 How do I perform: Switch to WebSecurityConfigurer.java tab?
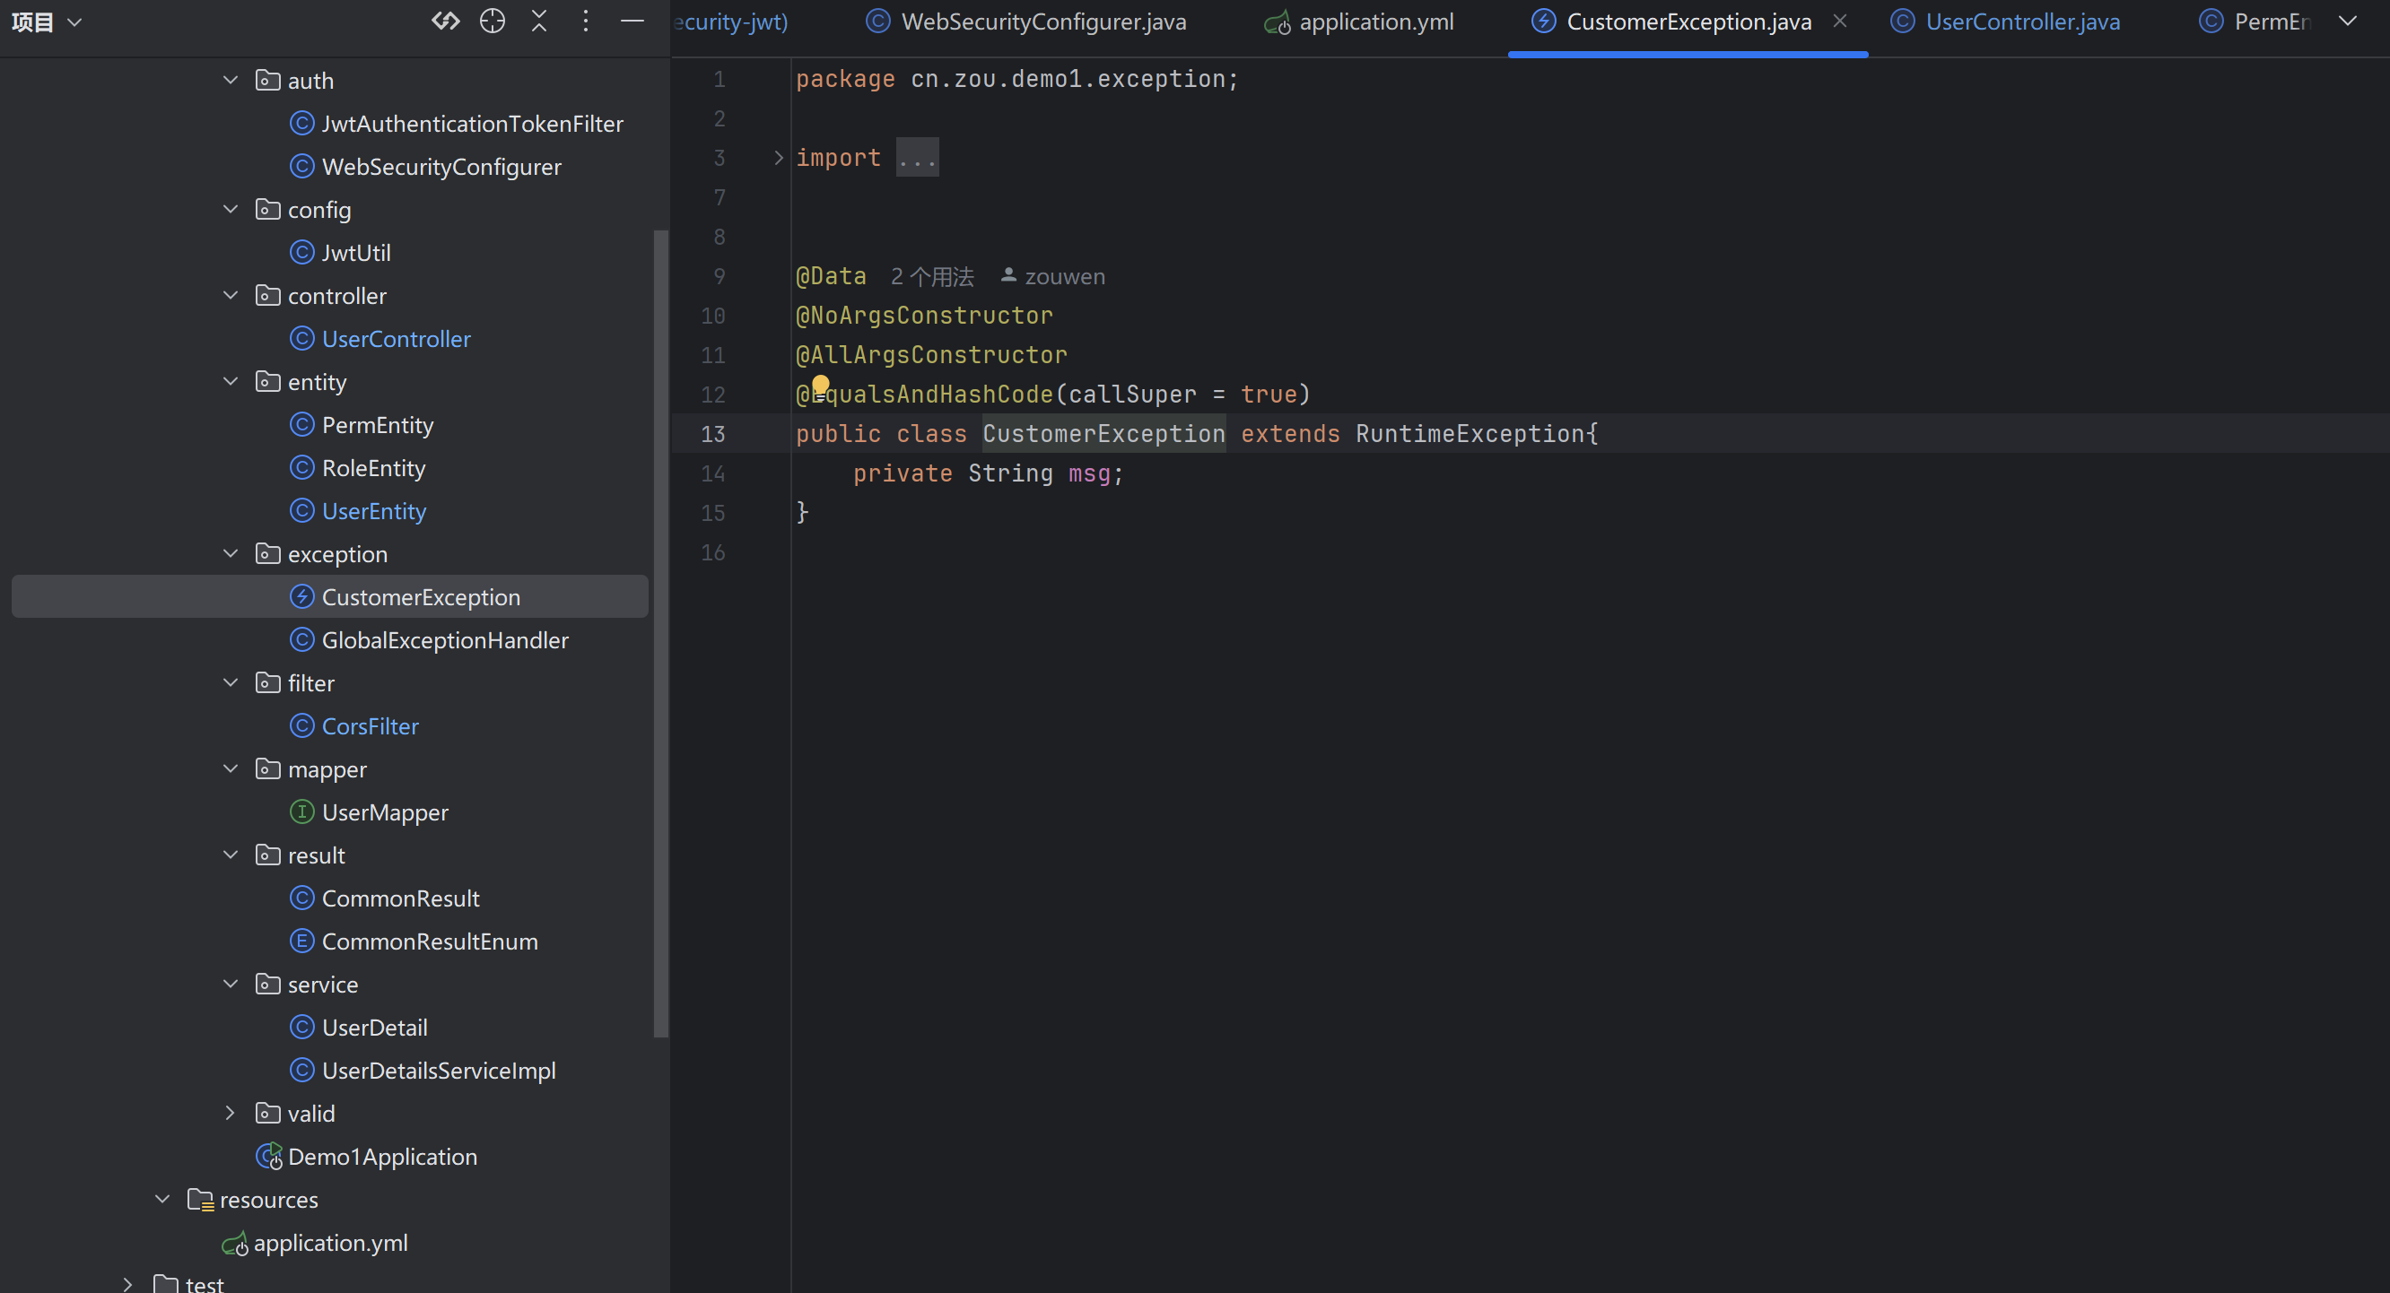tap(1026, 22)
